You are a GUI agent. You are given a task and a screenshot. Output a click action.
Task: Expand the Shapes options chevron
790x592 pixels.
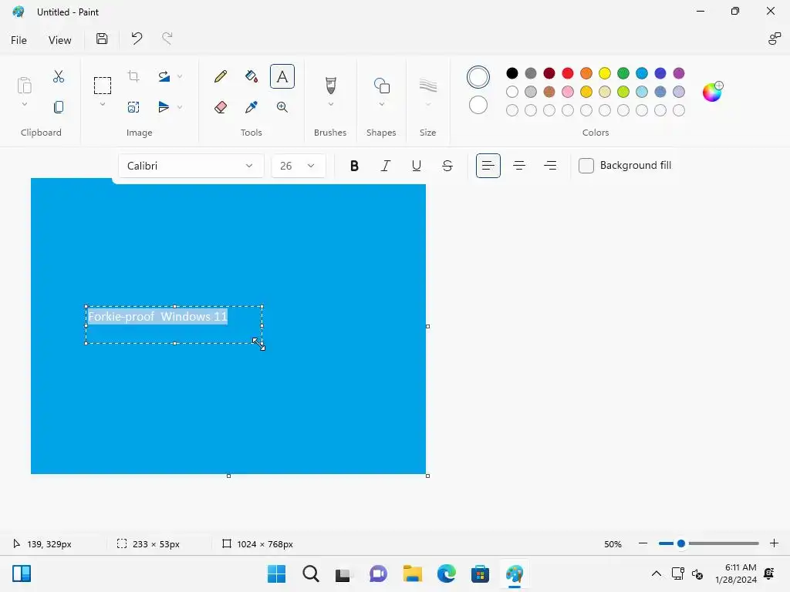pyautogui.click(x=381, y=104)
